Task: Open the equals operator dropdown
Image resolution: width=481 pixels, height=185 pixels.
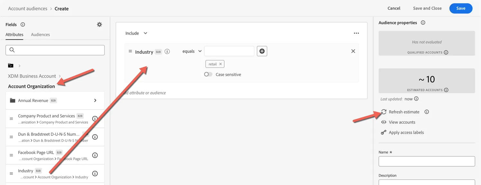Action: pos(192,51)
